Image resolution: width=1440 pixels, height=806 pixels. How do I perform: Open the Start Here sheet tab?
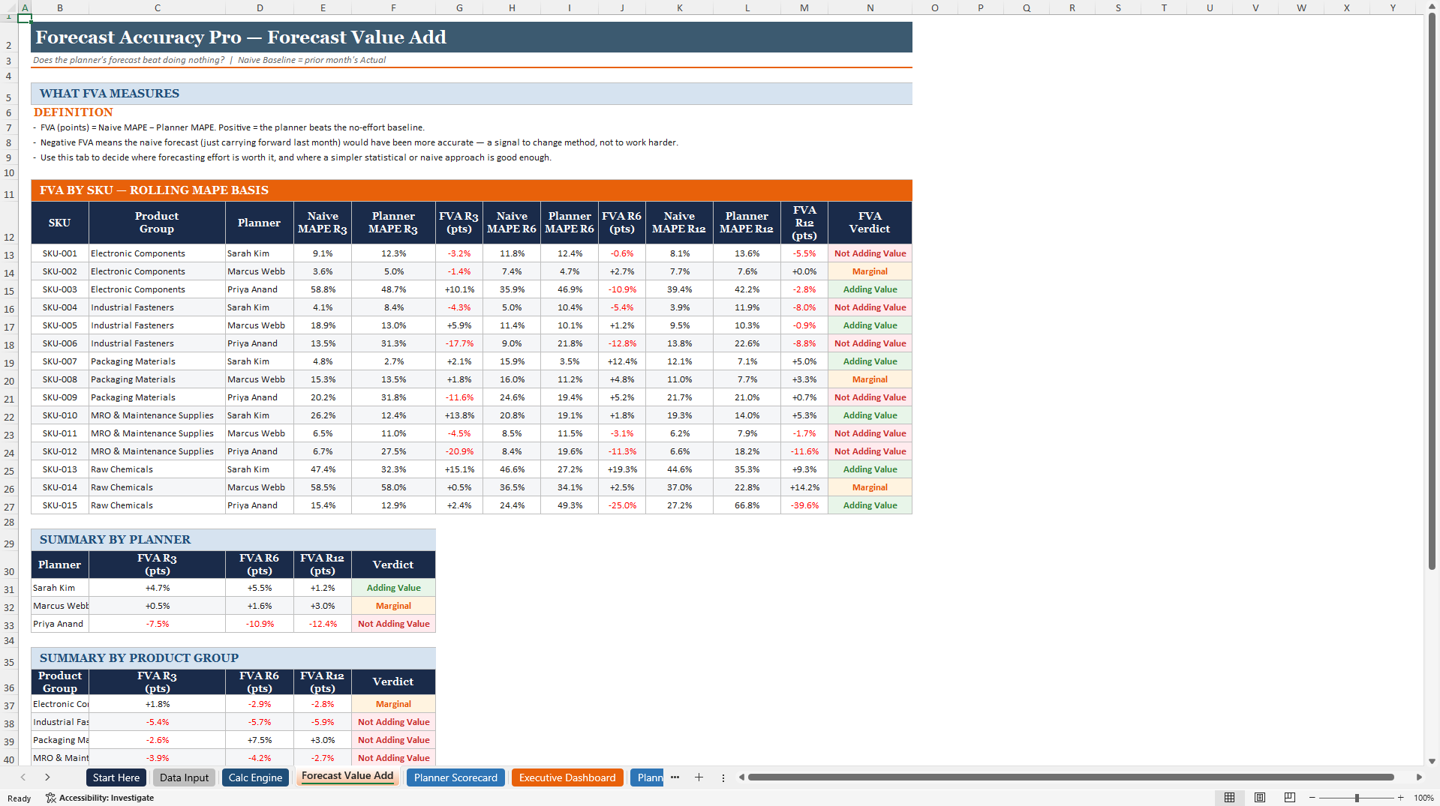[116, 778]
